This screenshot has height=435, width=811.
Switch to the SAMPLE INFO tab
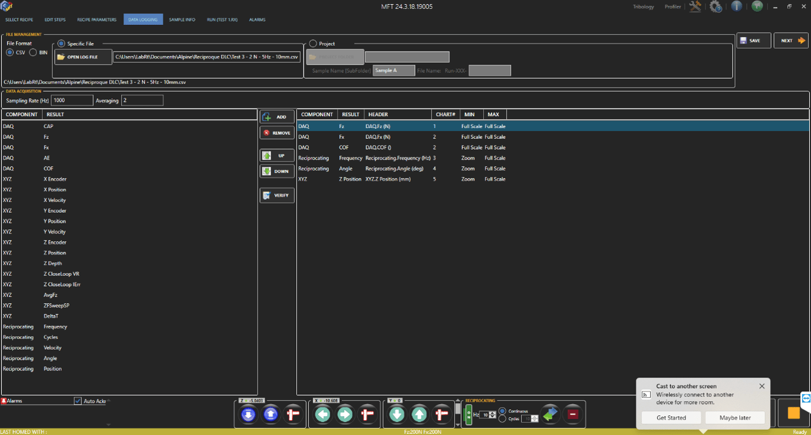pos(182,20)
